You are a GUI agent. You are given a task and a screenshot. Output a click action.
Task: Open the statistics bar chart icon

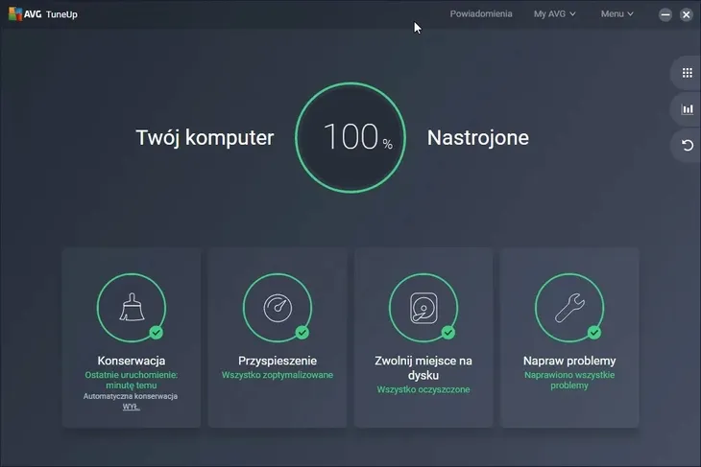[x=688, y=109]
